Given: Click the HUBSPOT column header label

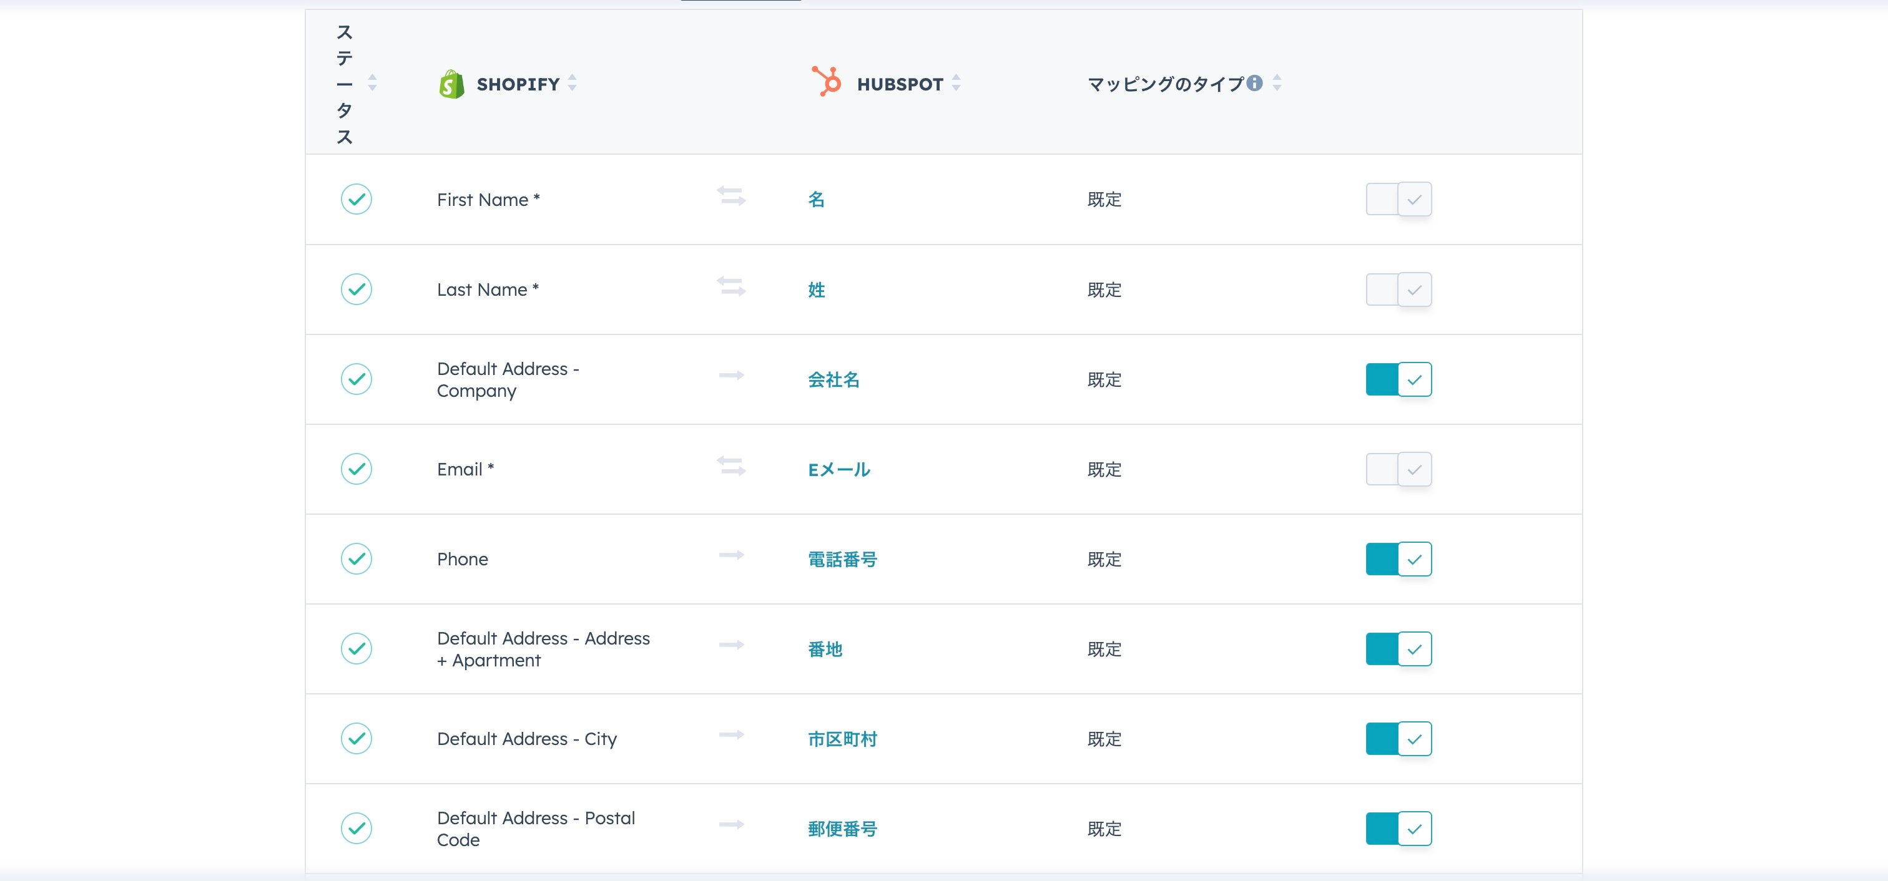Looking at the screenshot, I should click(x=900, y=84).
